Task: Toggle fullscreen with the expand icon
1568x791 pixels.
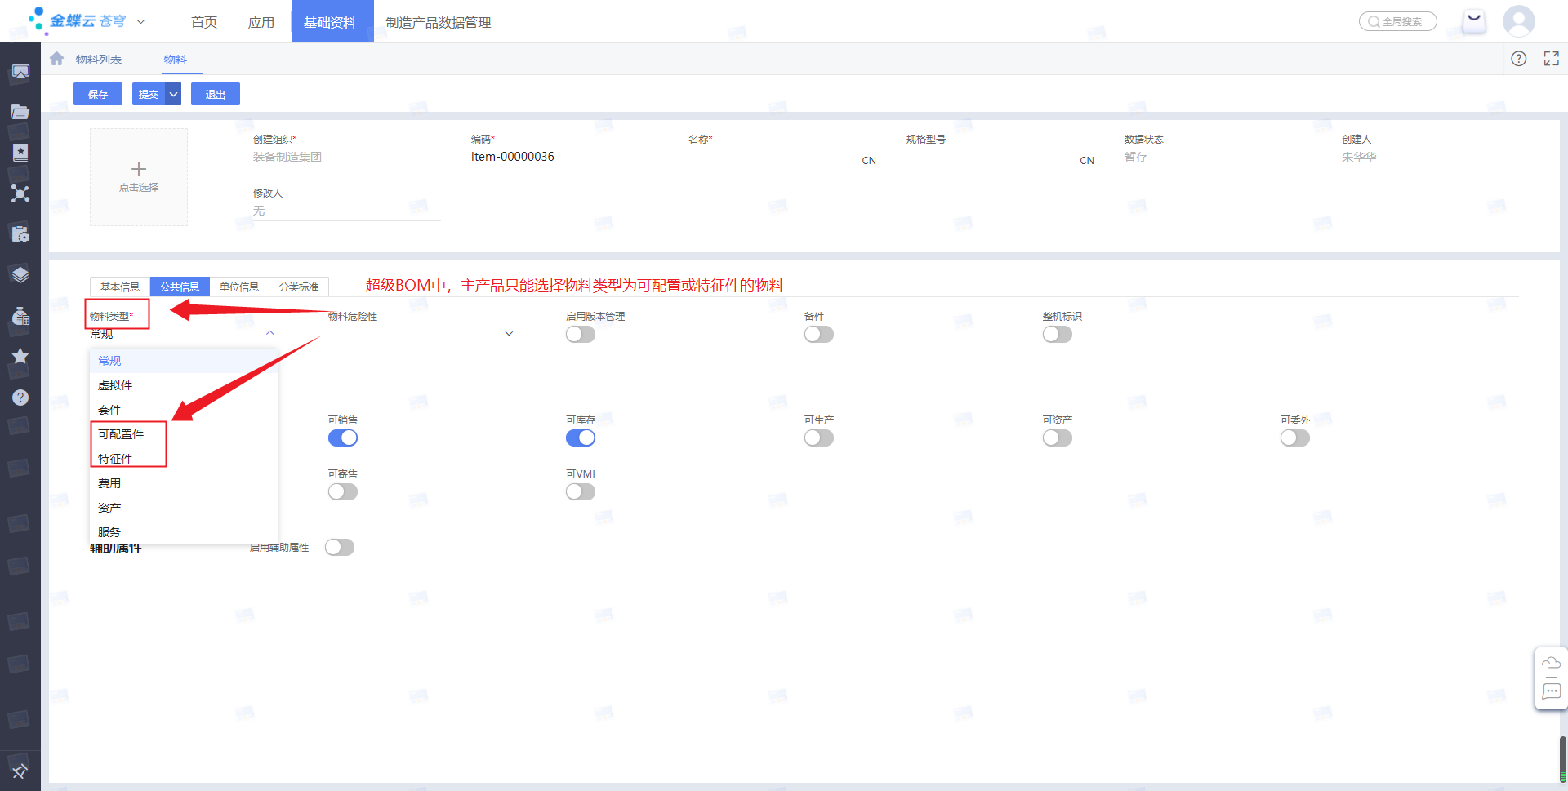Action: [1551, 59]
